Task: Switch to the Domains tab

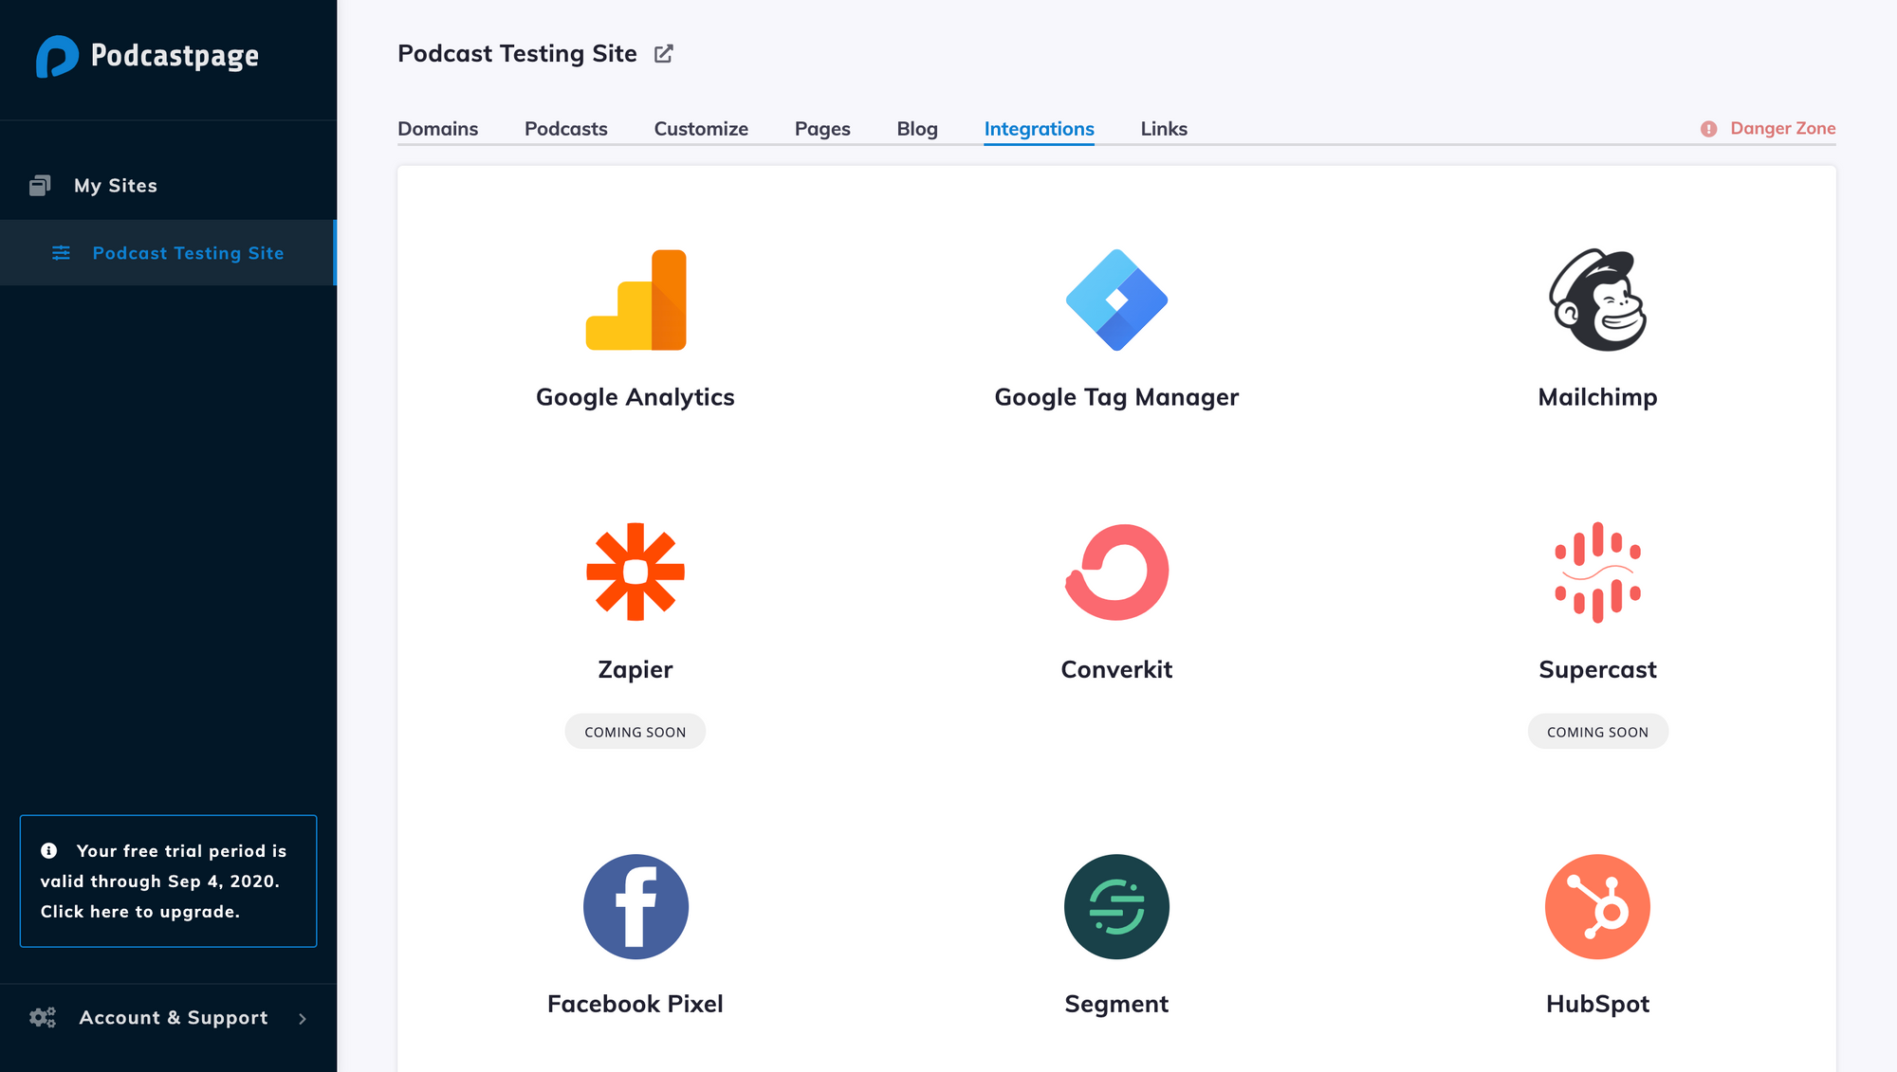Action: (x=438, y=129)
